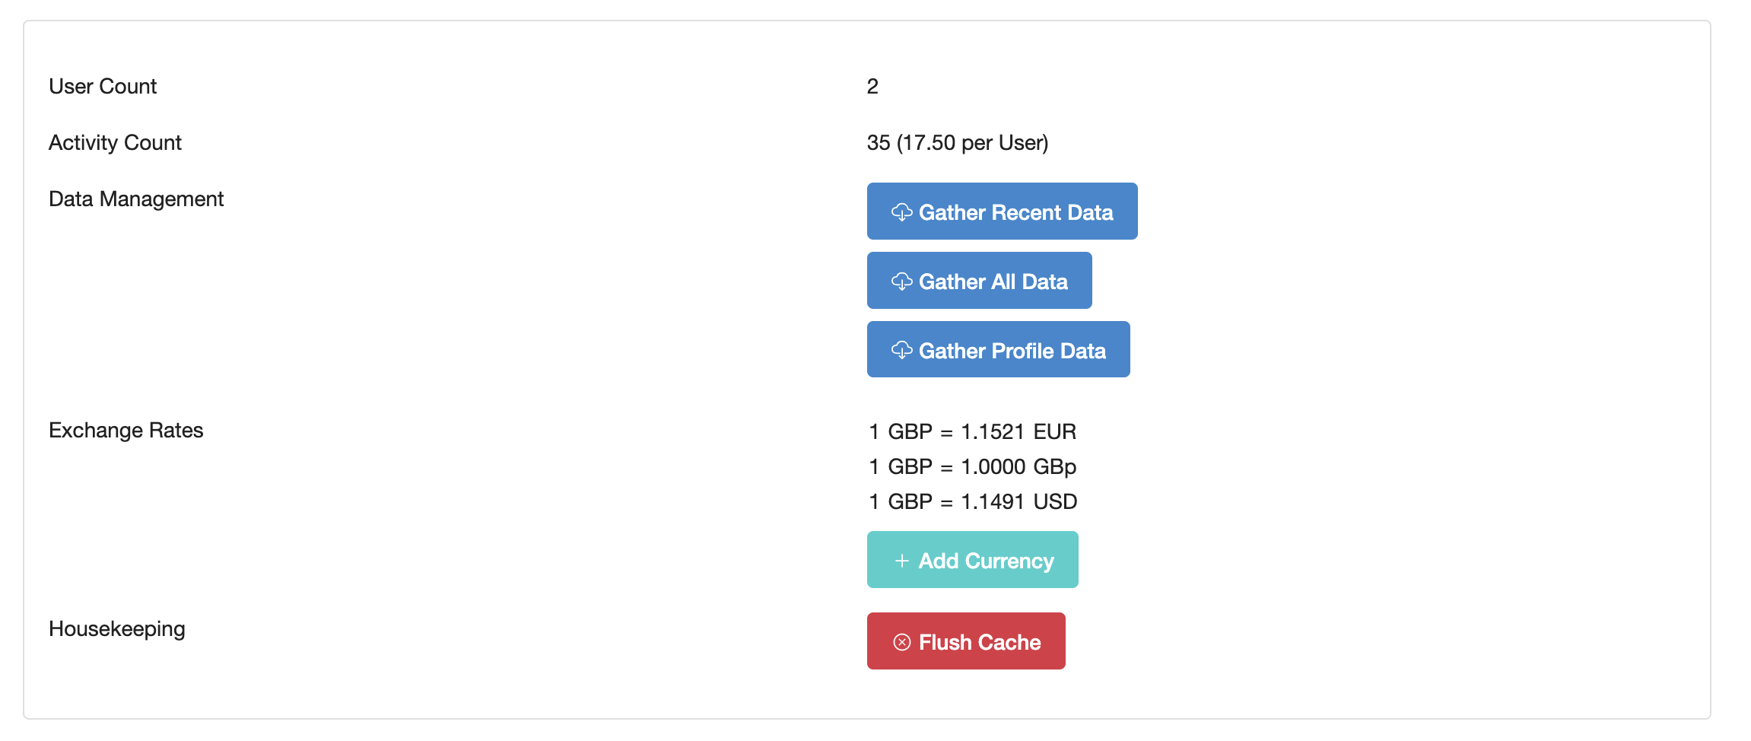The height and width of the screenshot is (741, 1751).
Task: Click the Activity Count label
Action: point(115,142)
